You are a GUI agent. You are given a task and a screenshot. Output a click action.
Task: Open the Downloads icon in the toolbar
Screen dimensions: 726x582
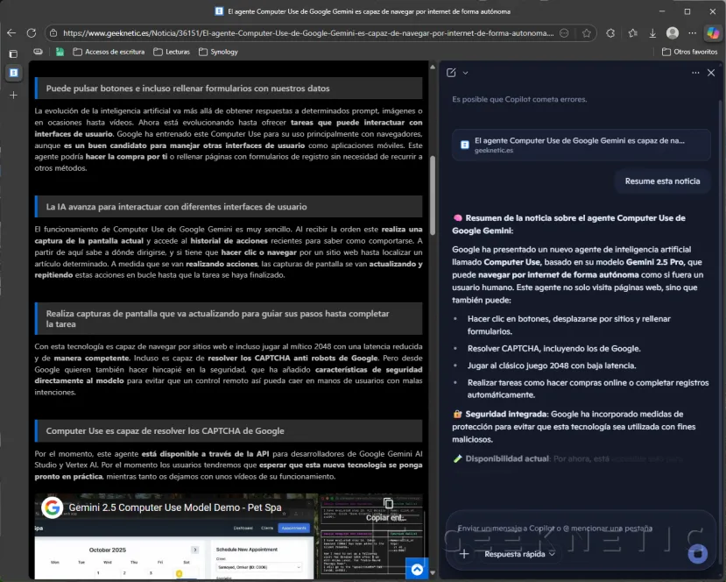point(652,33)
